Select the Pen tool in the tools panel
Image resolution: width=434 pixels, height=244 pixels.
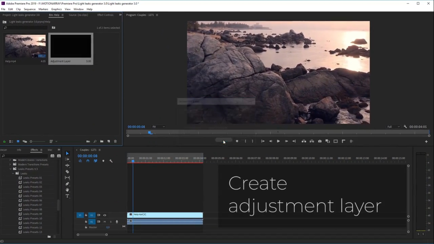[67, 184]
